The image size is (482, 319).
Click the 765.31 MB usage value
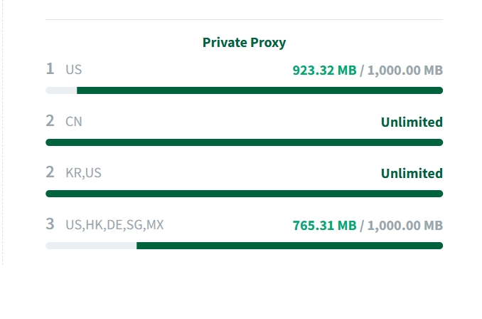pyautogui.click(x=324, y=225)
